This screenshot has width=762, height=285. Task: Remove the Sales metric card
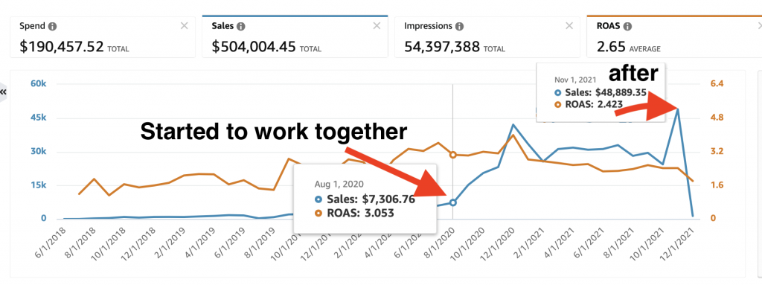377,26
